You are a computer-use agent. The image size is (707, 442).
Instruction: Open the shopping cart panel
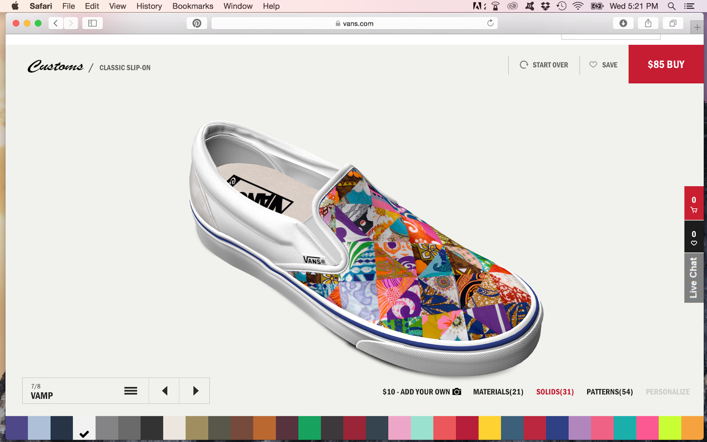tap(694, 204)
